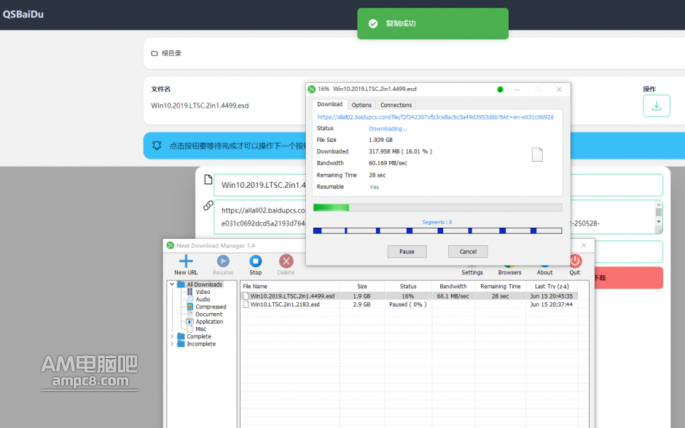
Task: Click scroll down arrow of URL textarea
Action: click(659, 221)
